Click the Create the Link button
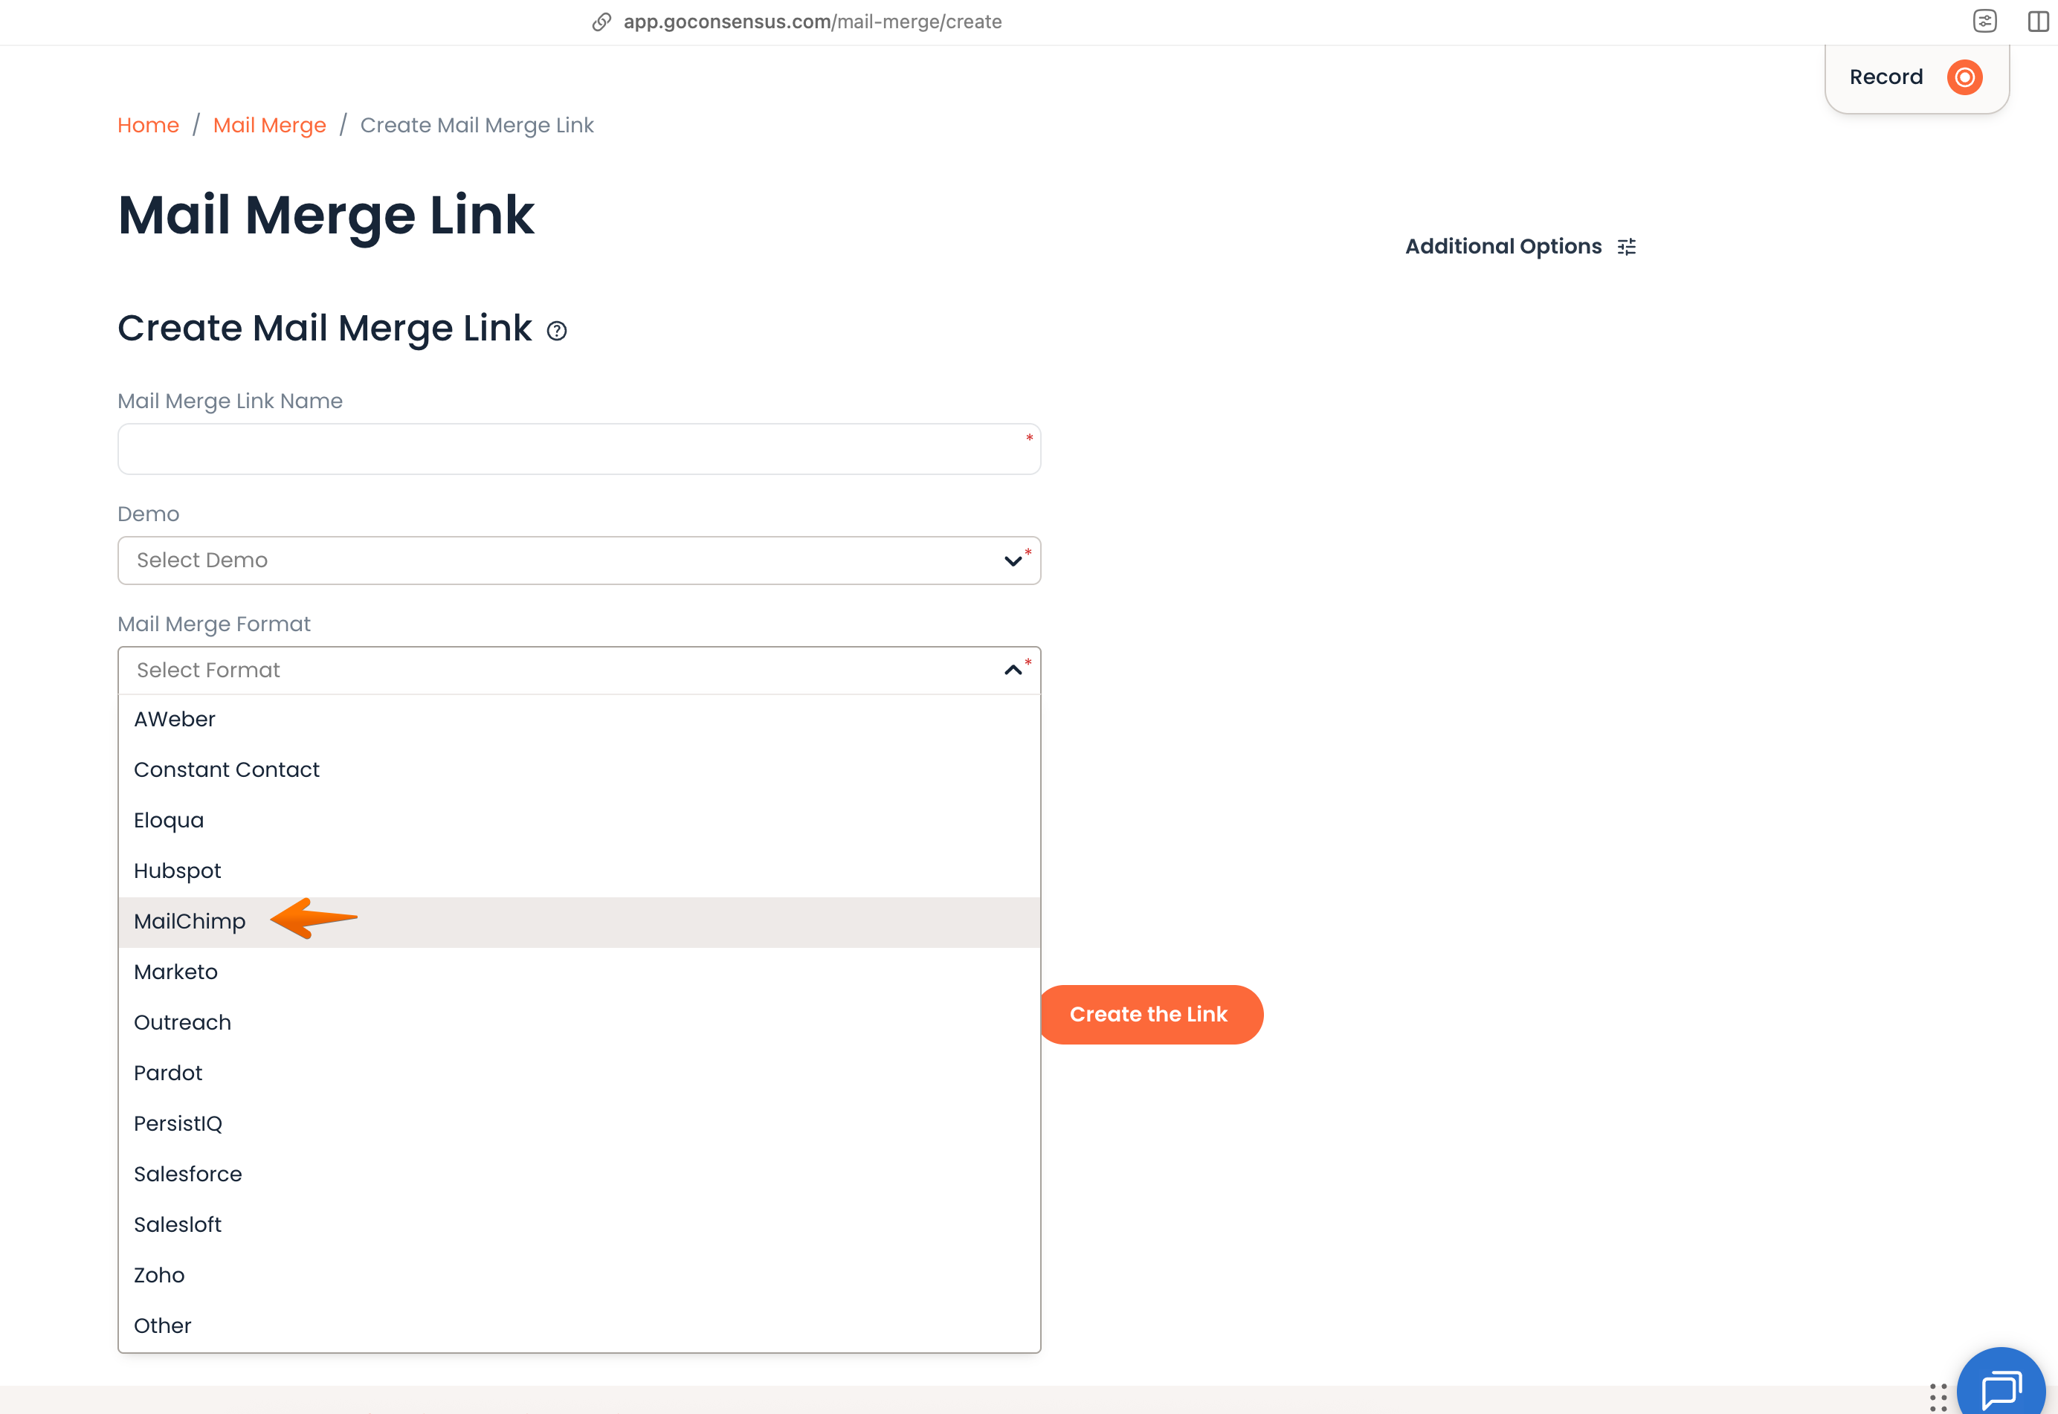Screen dimensions: 2058x1414 pyautogui.click(x=1151, y=1015)
